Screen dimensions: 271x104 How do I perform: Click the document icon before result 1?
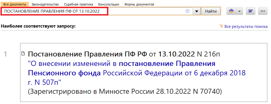tap(23, 53)
